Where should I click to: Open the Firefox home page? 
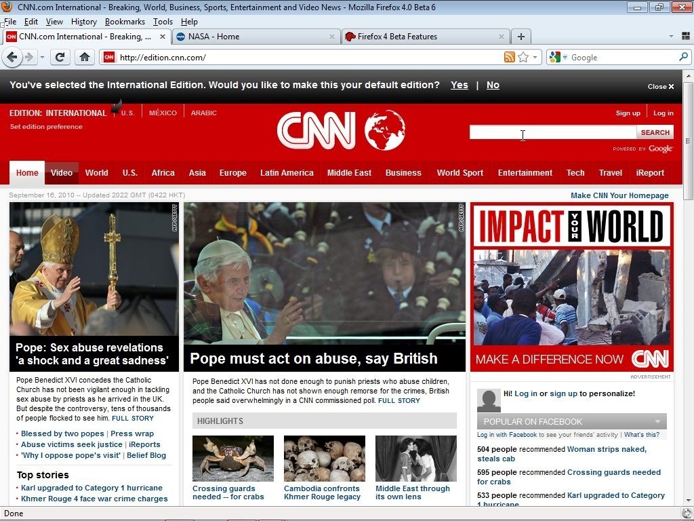[83, 57]
